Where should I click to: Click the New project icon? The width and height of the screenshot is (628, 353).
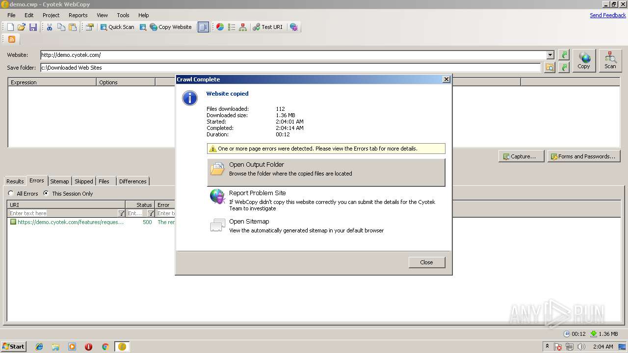click(10, 27)
